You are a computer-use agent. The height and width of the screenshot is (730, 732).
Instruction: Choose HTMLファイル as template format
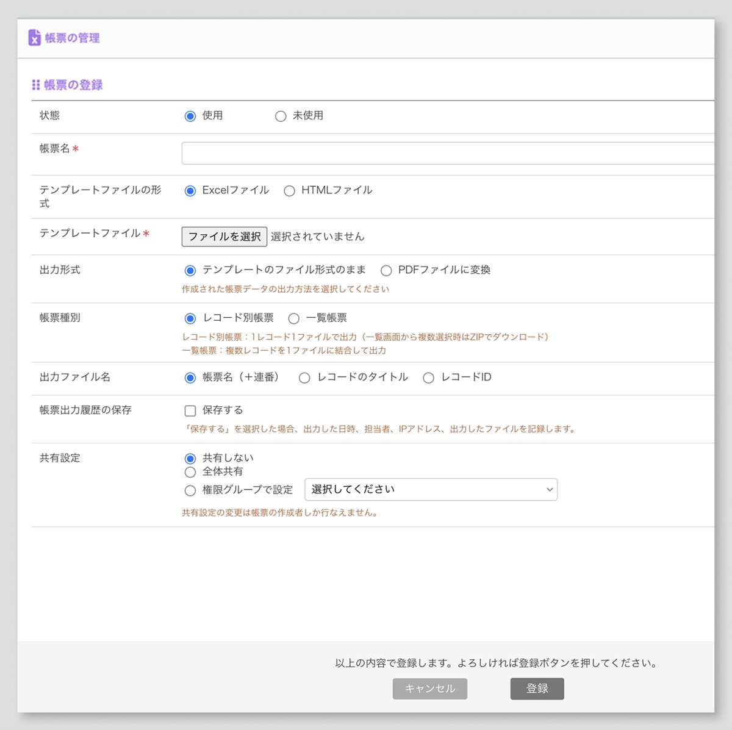coord(290,190)
